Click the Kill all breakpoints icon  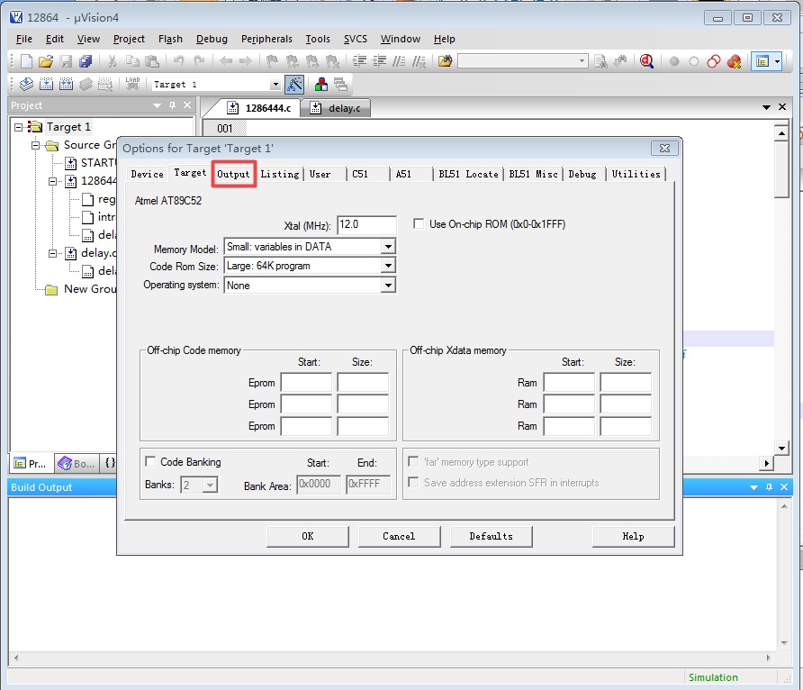coord(734,61)
